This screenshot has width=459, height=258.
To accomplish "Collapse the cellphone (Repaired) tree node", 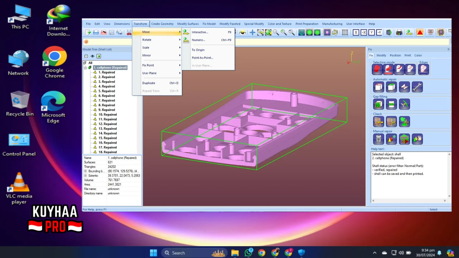I will [x=85, y=68].
